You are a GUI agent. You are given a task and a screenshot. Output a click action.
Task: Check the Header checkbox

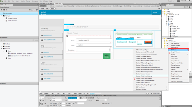pos(71,106)
